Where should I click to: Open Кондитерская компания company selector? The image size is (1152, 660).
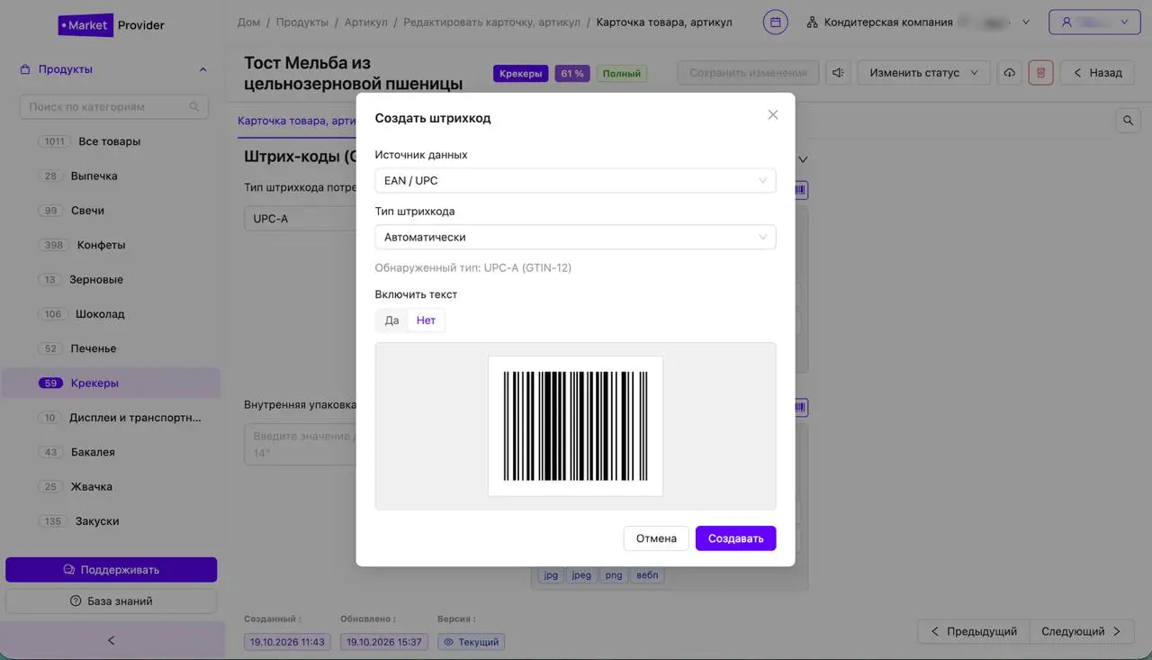click(x=920, y=23)
